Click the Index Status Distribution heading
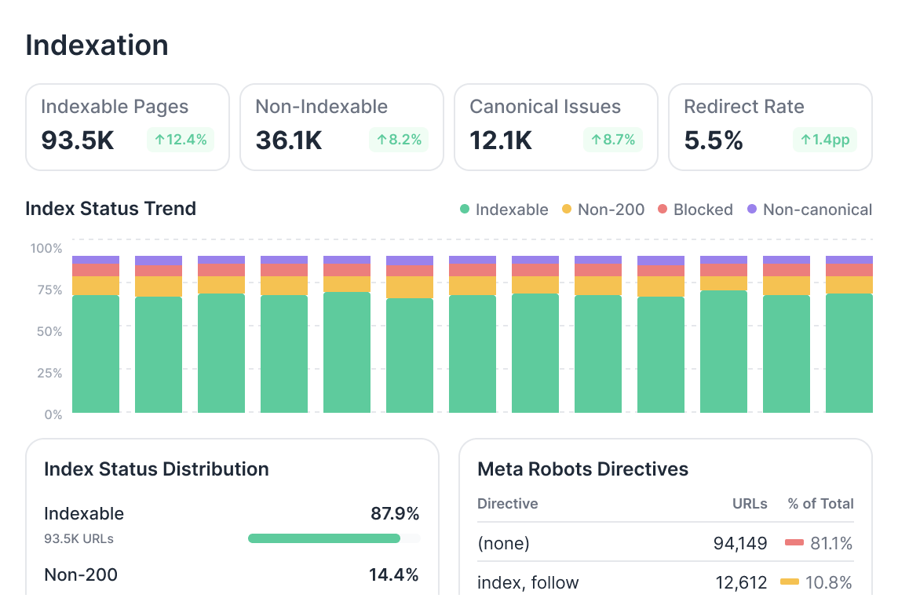This screenshot has width=898, height=609. (x=156, y=469)
